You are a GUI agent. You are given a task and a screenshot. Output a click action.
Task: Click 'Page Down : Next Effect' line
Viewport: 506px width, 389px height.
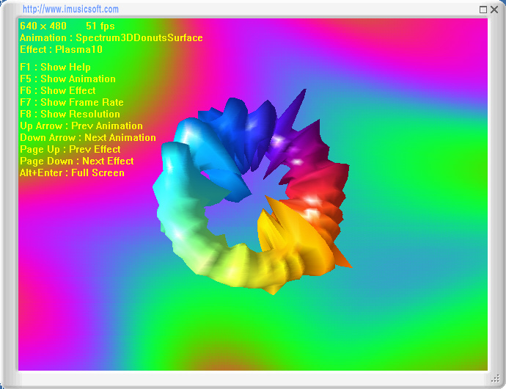(77, 161)
